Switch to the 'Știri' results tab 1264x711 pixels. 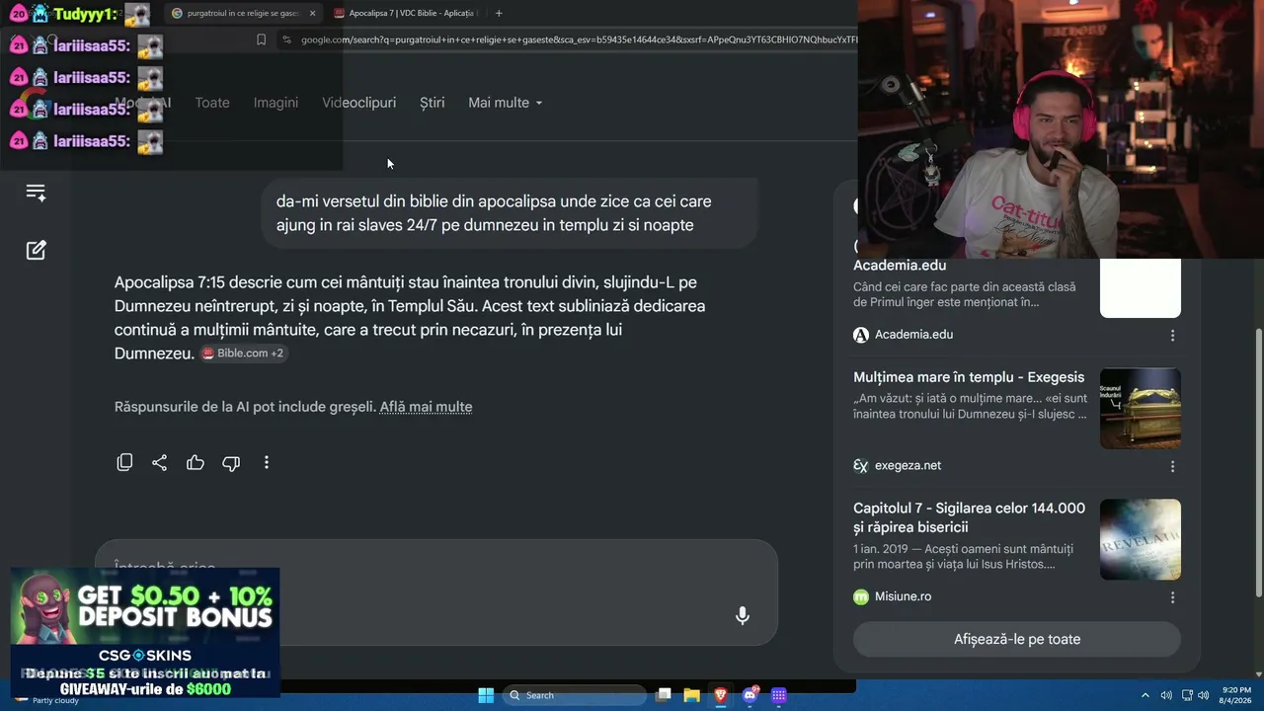pyautogui.click(x=432, y=103)
